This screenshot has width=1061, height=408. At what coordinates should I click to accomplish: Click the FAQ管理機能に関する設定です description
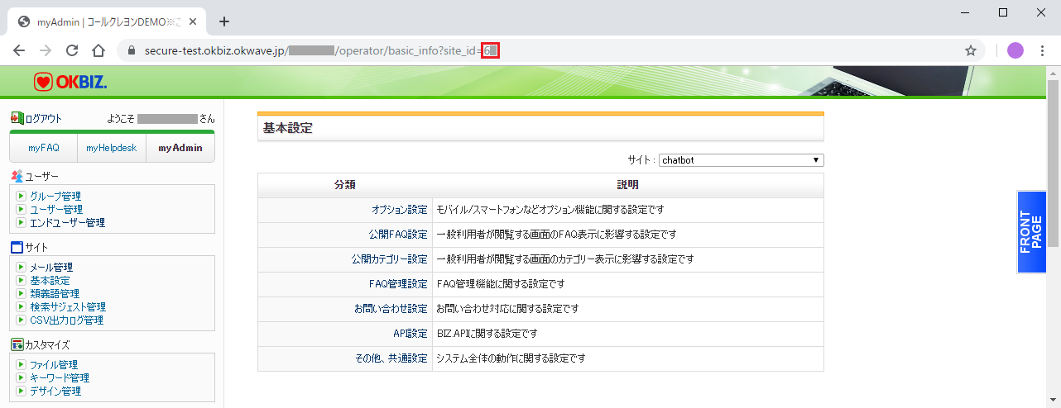[500, 284]
